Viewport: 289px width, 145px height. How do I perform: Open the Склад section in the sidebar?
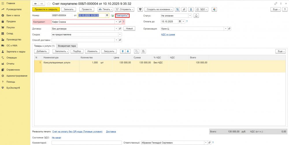pos(10,34)
